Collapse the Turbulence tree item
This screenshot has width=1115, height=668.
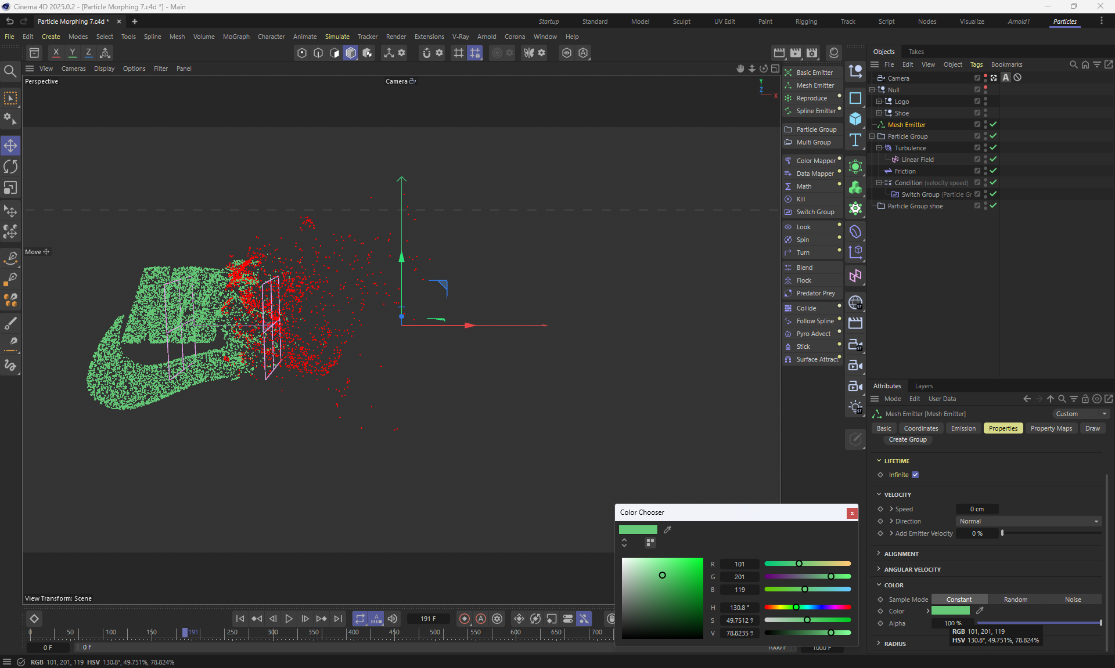879,148
